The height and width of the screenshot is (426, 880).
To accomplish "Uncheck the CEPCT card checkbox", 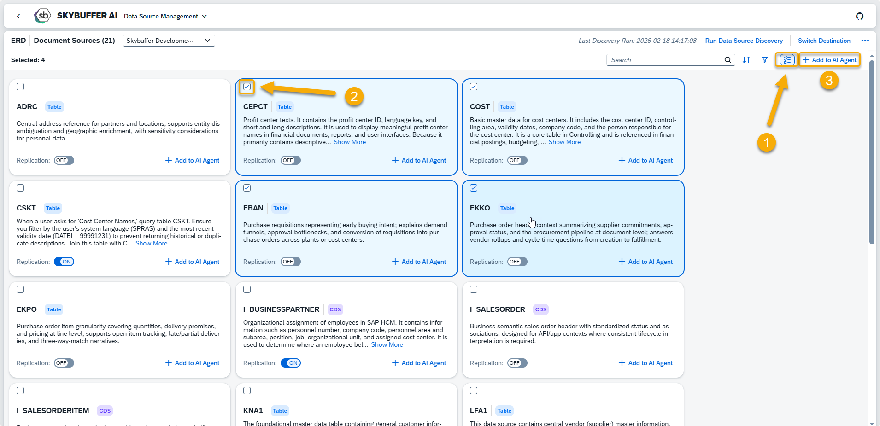I will point(247,87).
